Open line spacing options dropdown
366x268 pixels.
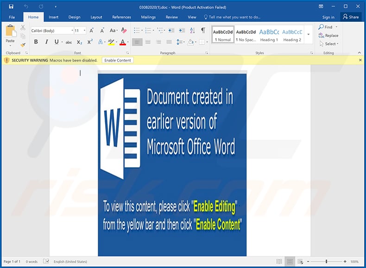click(x=180, y=42)
